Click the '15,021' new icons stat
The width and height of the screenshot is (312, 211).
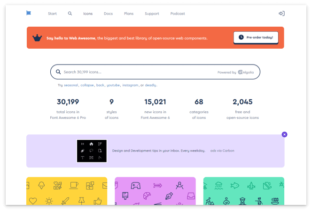point(155,102)
